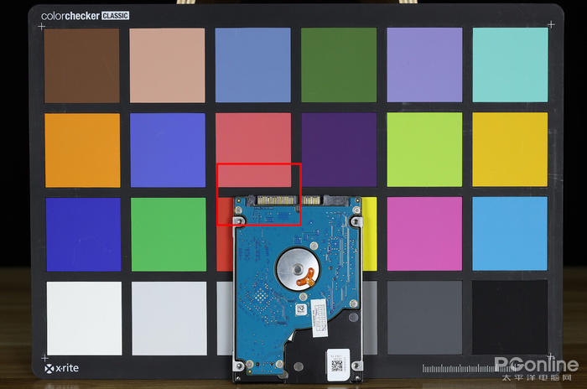Image resolution: width=587 pixels, height=389 pixels.
Task: Select the dark gray patch
Action: click(x=425, y=318)
